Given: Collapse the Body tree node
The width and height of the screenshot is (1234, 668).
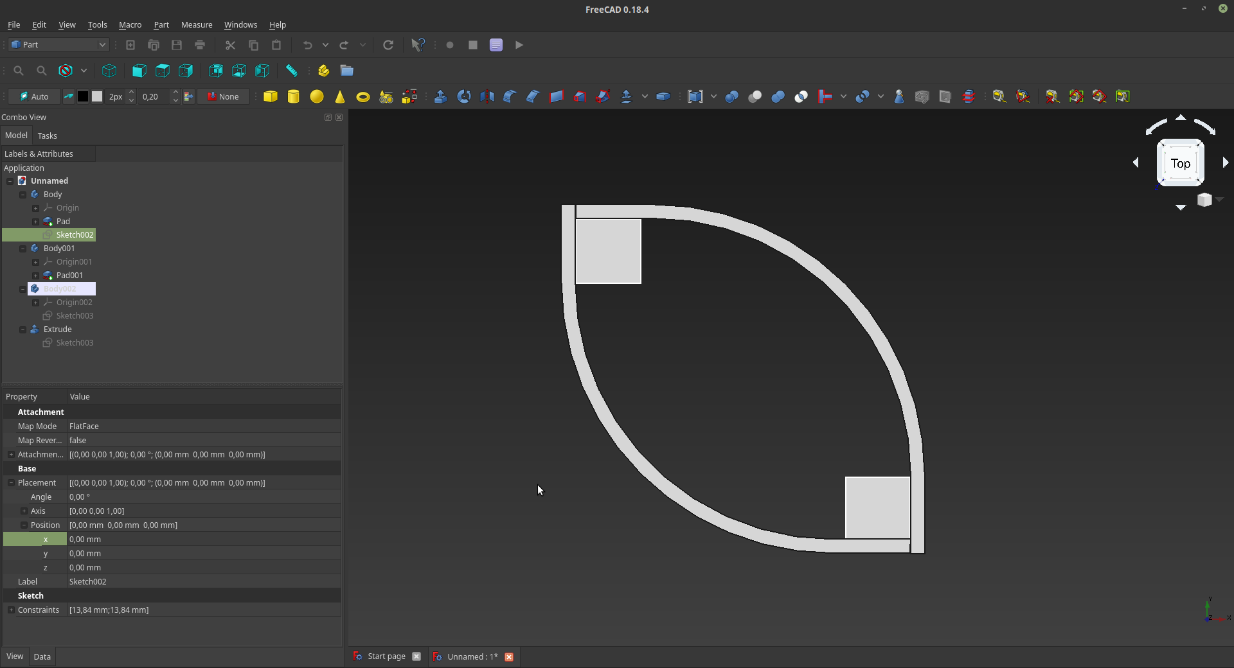Looking at the screenshot, I should [23, 195].
